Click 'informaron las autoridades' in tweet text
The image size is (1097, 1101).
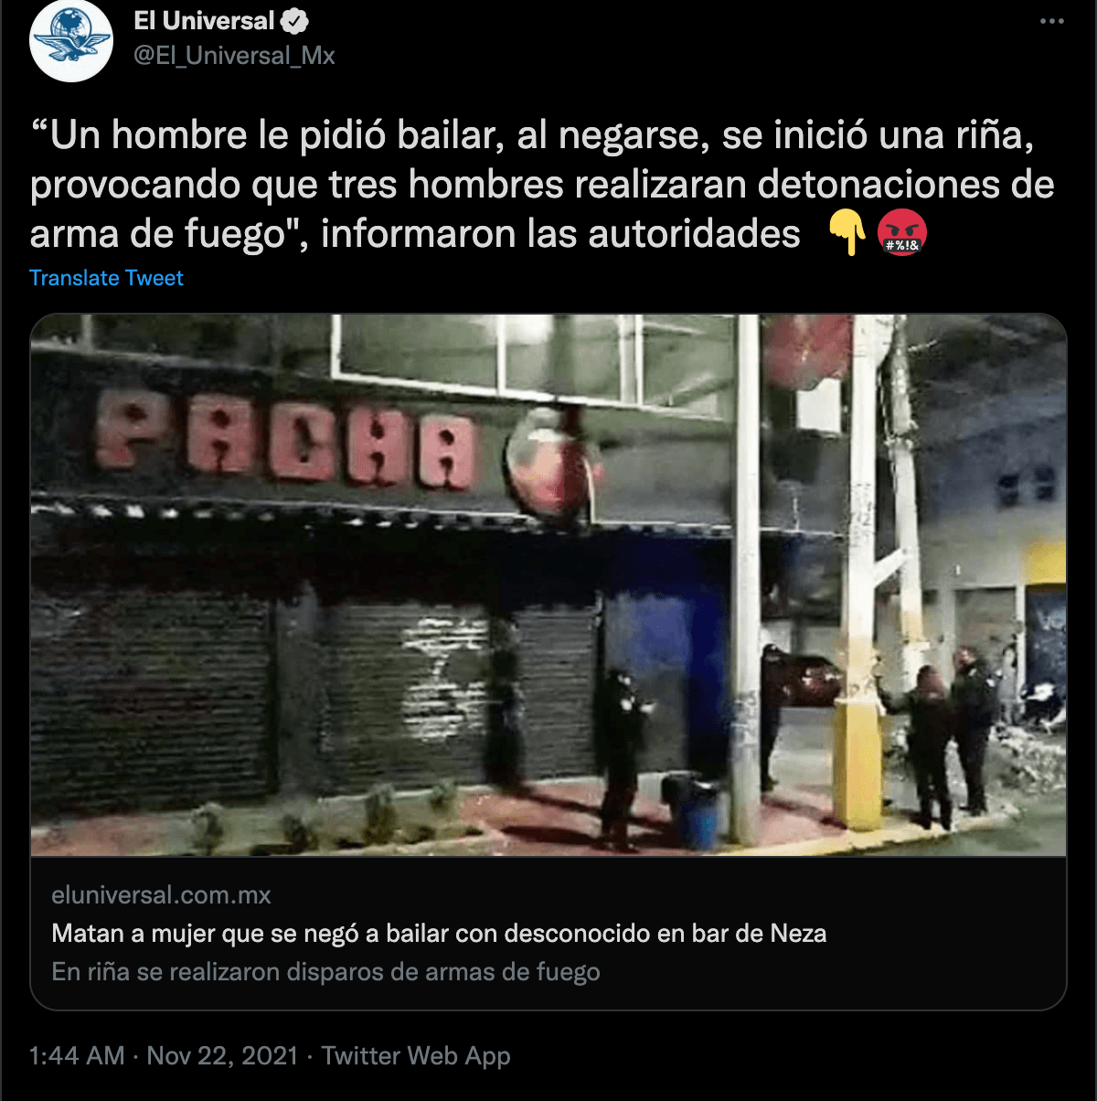pyautogui.click(x=560, y=234)
